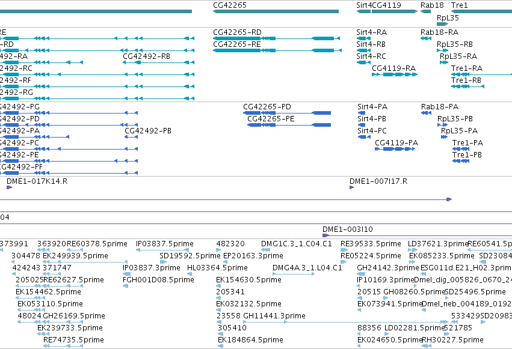512x349 pixels.
Task: Select EST SD19592.5prime
Action: coord(163,262)
